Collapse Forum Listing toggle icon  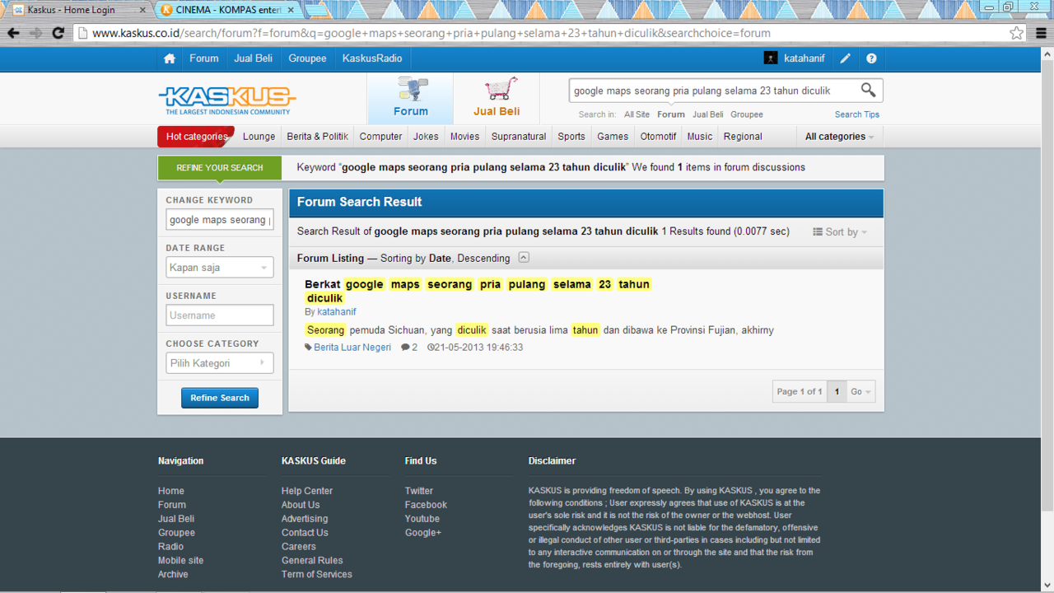click(524, 258)
